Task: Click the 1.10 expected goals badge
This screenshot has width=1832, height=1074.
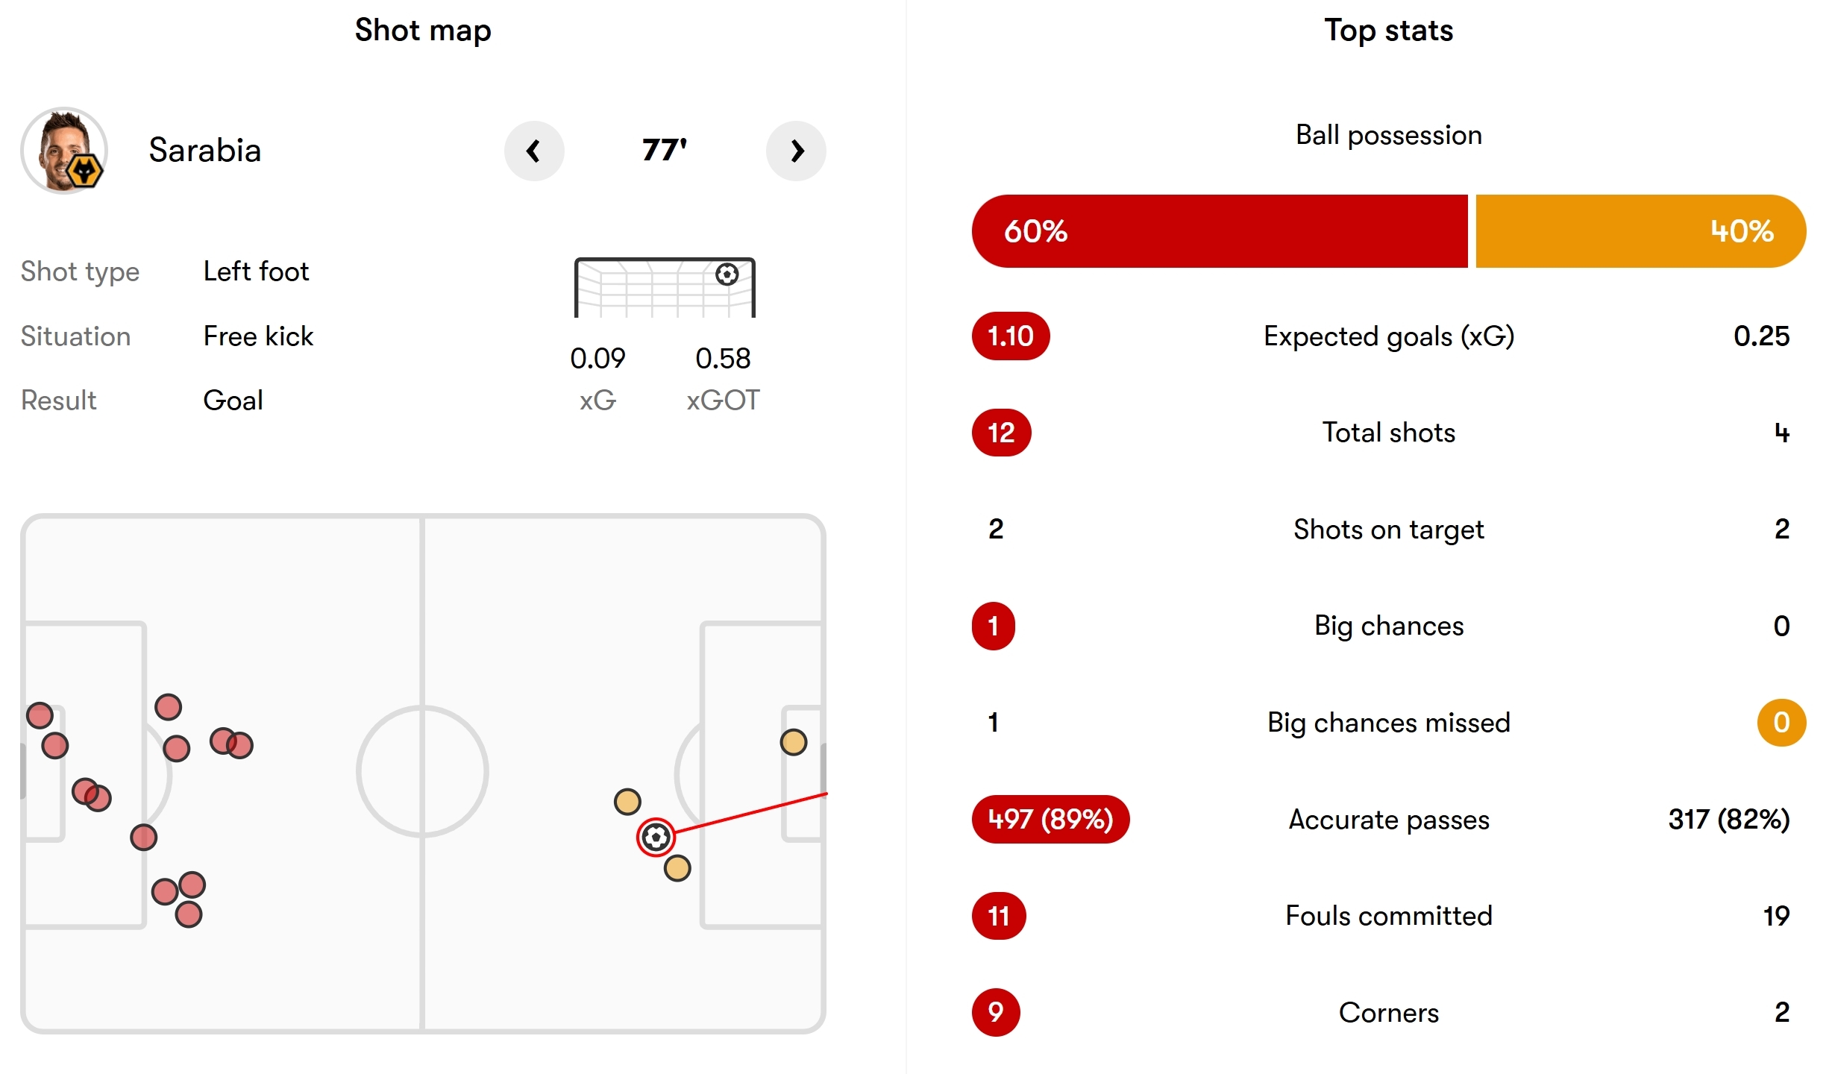Action: click(x=1011, y=336)
